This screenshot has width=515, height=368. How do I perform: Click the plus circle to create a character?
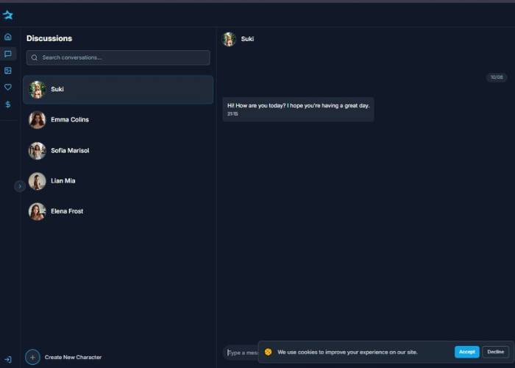32,357
